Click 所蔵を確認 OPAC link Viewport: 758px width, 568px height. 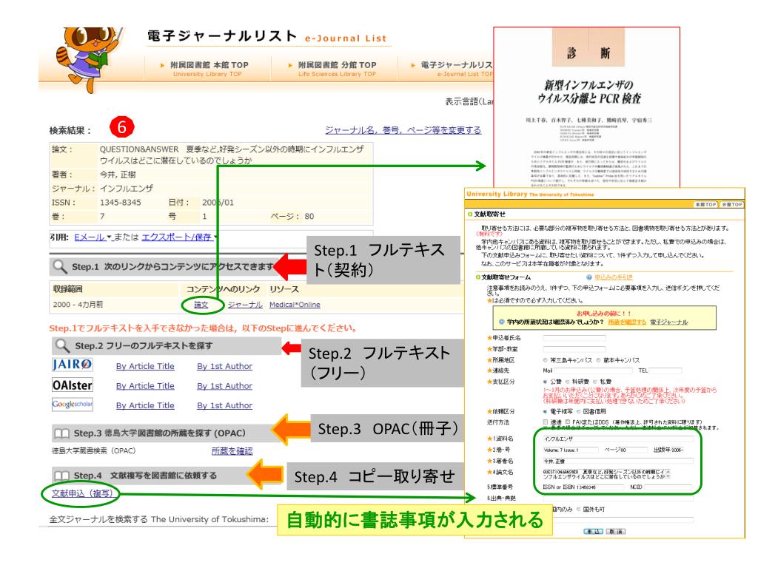(232, 450)
